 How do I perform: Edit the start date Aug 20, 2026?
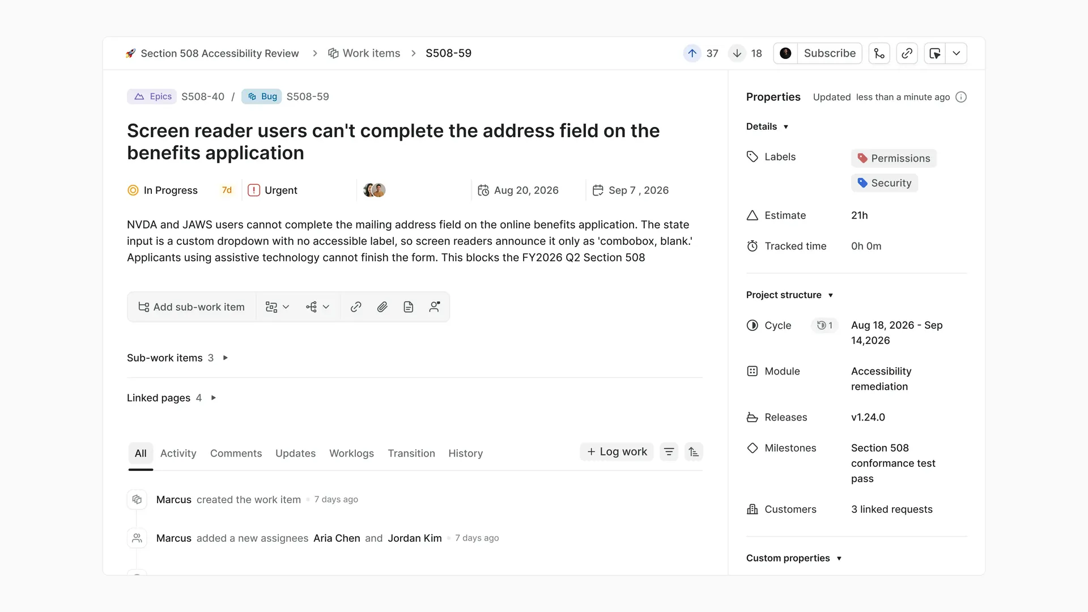click(518, 190)
